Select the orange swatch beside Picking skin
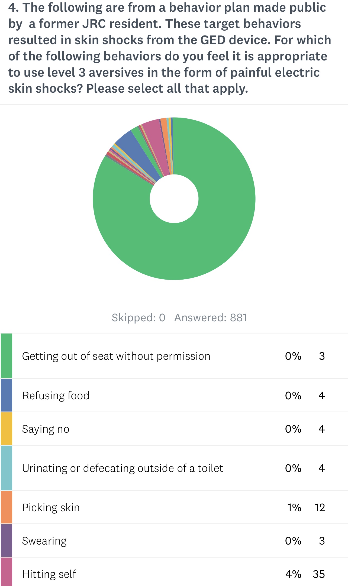The width and height of the screenshot is (348, 586). (x=7, y=507)
